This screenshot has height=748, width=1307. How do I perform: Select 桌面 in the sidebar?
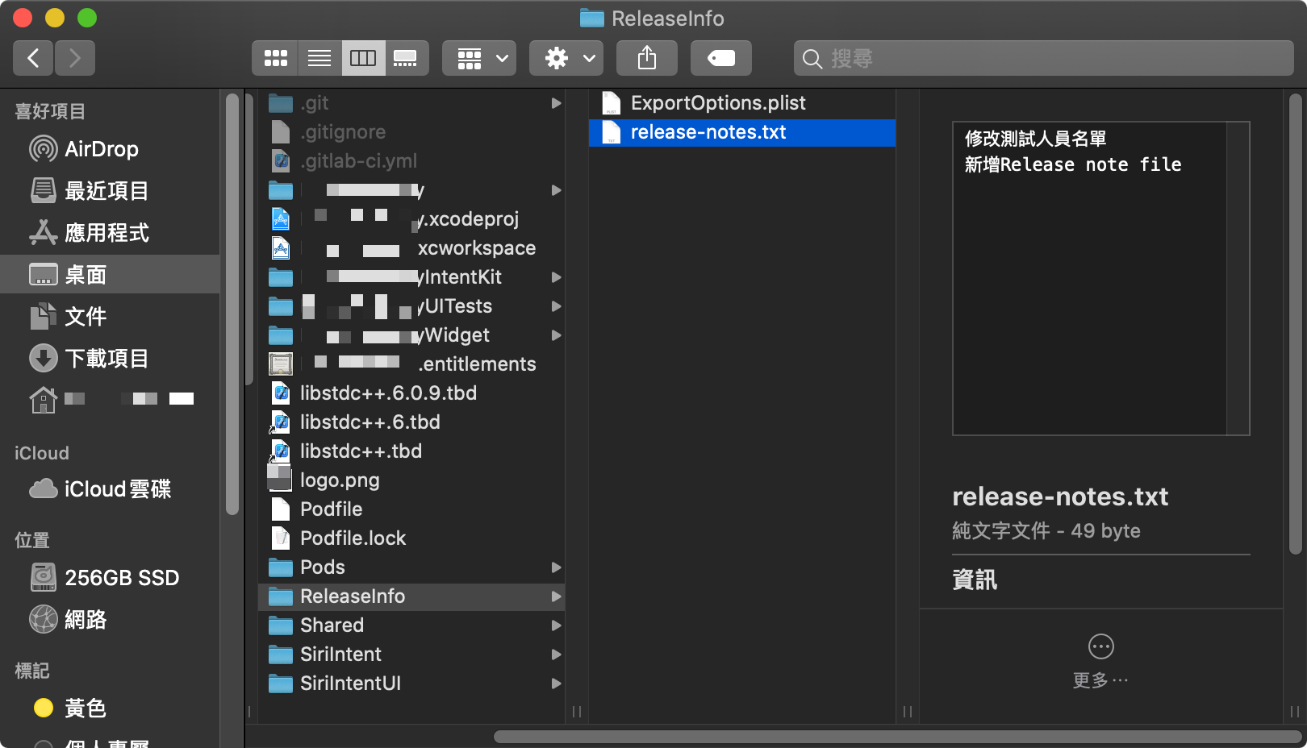(110, 274)
